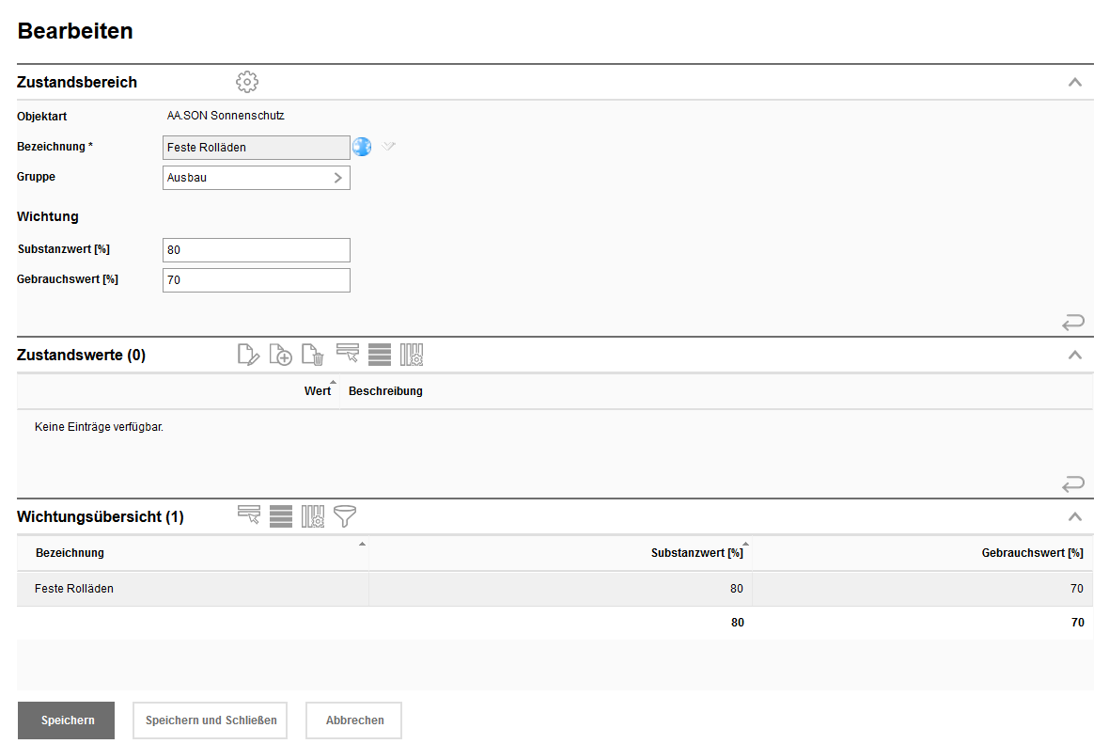Click the globe translation icon beside Bezeichnung
Image resolution: width=1109 pixels, height=744 pixels.
click(362, 147)
